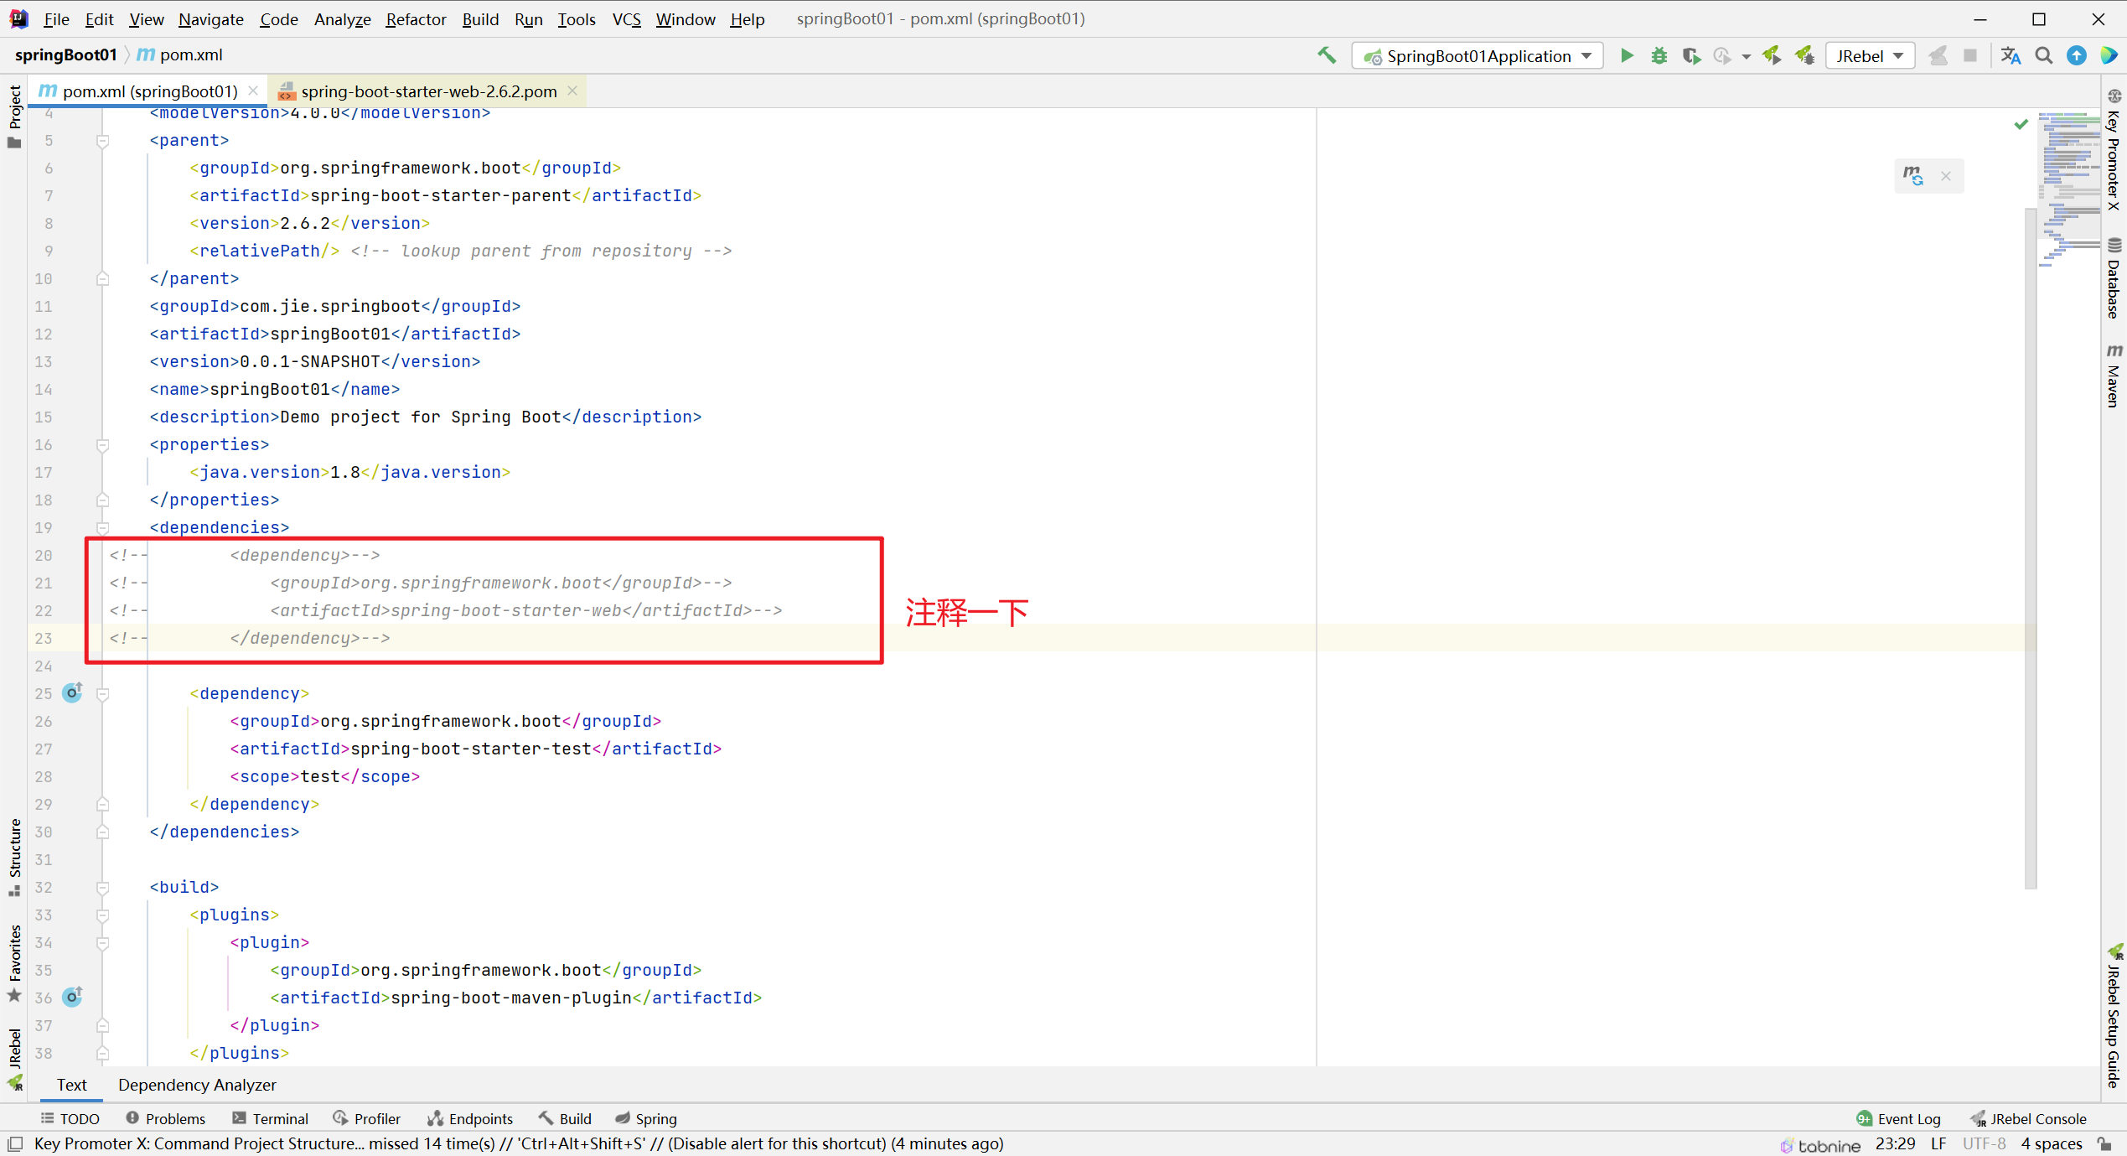Open the JRebel left side panel
The width and height of the screenshot is (2127, 1156).
pos(14,1060)
